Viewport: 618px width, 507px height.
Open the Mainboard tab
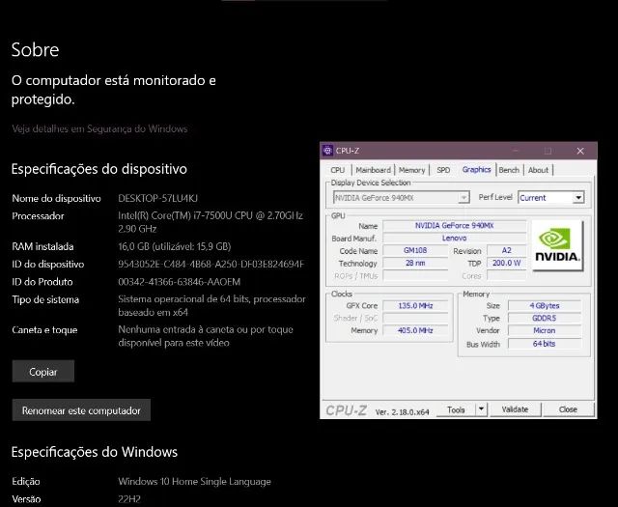tap(373, 170)
